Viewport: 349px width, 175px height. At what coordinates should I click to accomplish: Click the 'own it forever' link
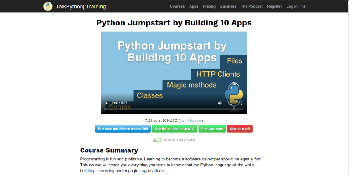click(x=190, y=120)
